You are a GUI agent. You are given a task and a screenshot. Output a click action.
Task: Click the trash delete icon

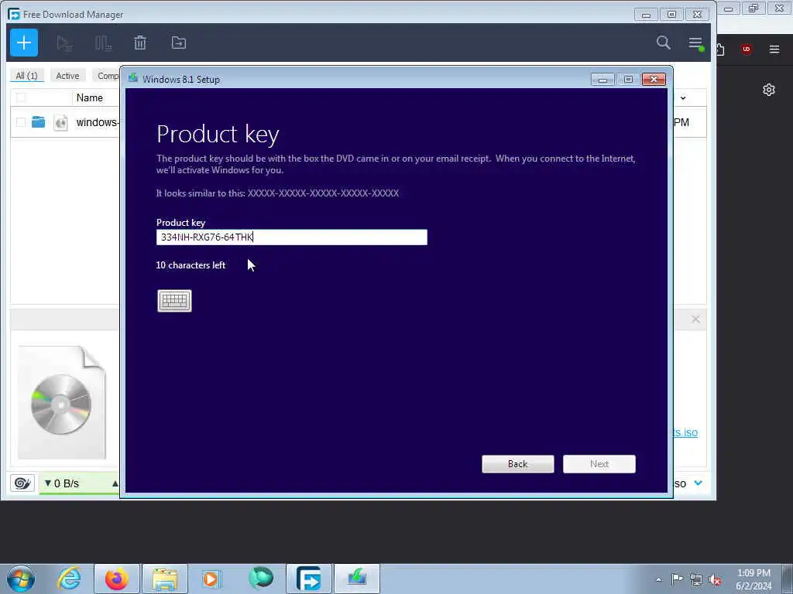140,43
